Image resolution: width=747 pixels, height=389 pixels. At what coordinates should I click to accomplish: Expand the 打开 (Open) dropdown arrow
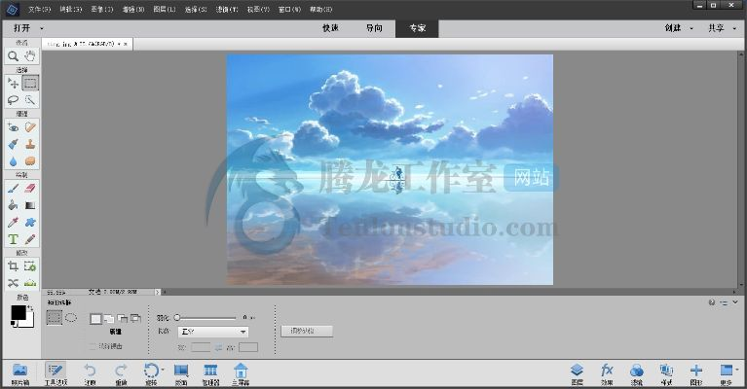point(42,28)
